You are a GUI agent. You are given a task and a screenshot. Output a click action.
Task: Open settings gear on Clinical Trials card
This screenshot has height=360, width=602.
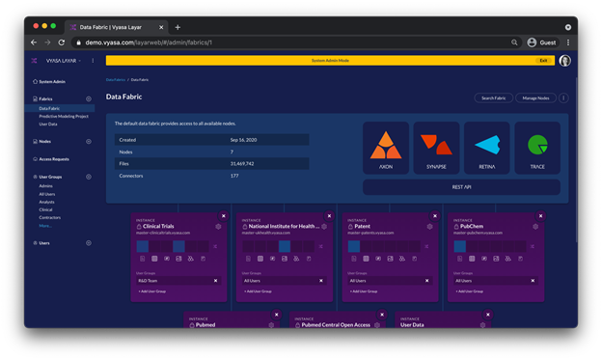(218, 227)
